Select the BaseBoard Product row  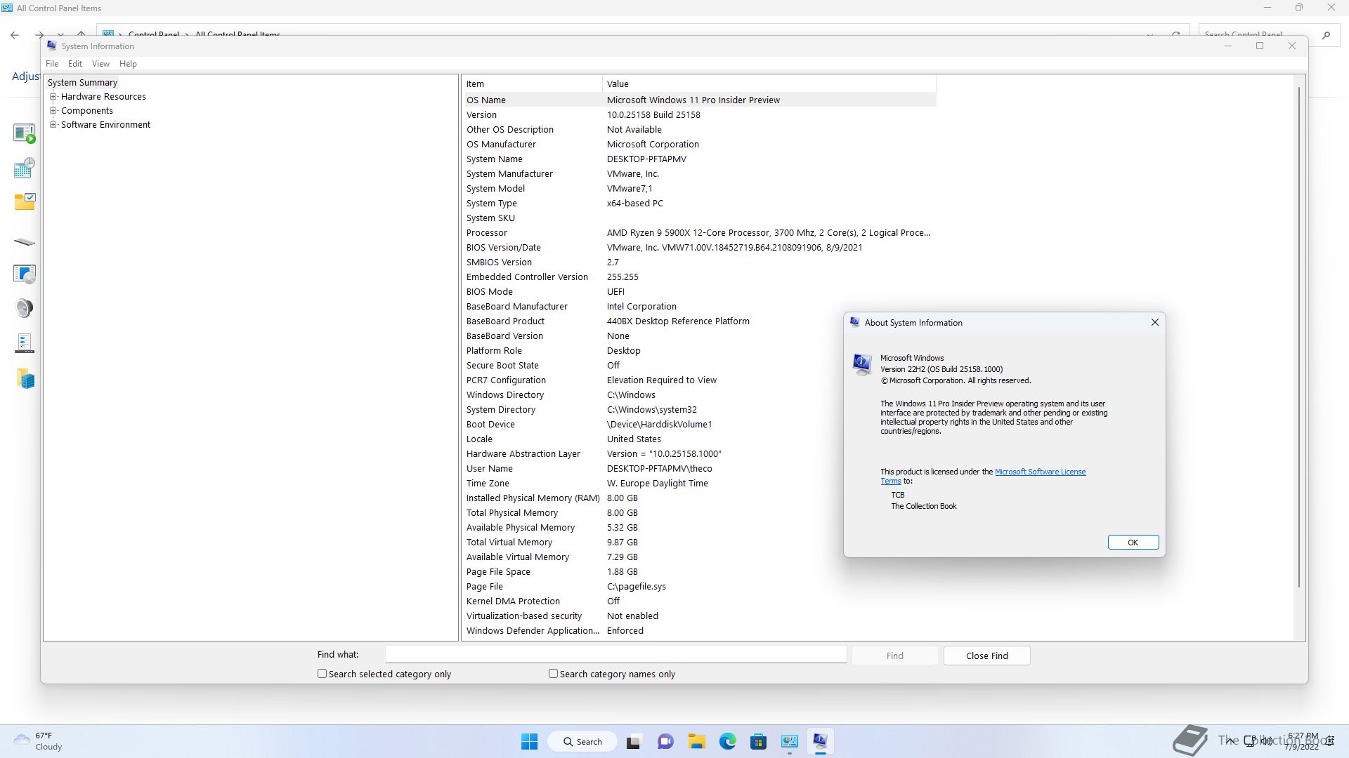click(x=699, y=321)
